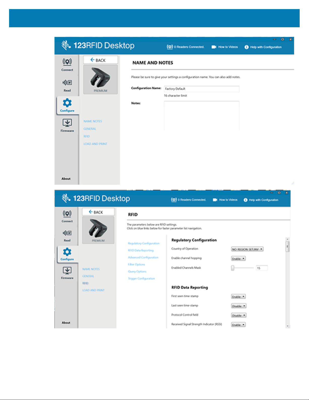Open LOAD AND PRINT in NAME AND NOTES window
The height and width of the screenshot is (400, 309).
coord(95,144)
